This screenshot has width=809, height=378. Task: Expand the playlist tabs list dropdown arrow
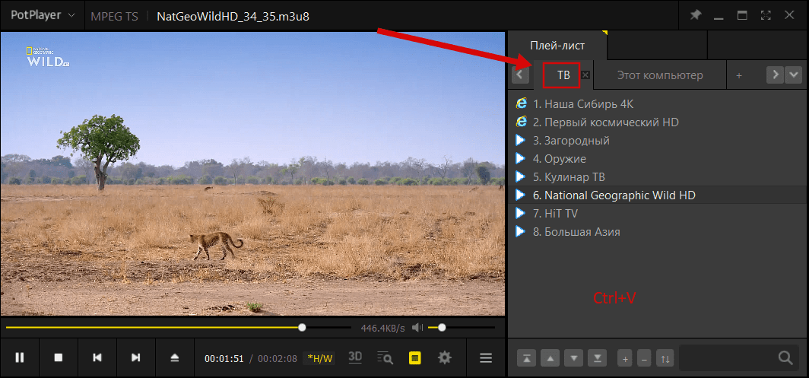(793, 75)
